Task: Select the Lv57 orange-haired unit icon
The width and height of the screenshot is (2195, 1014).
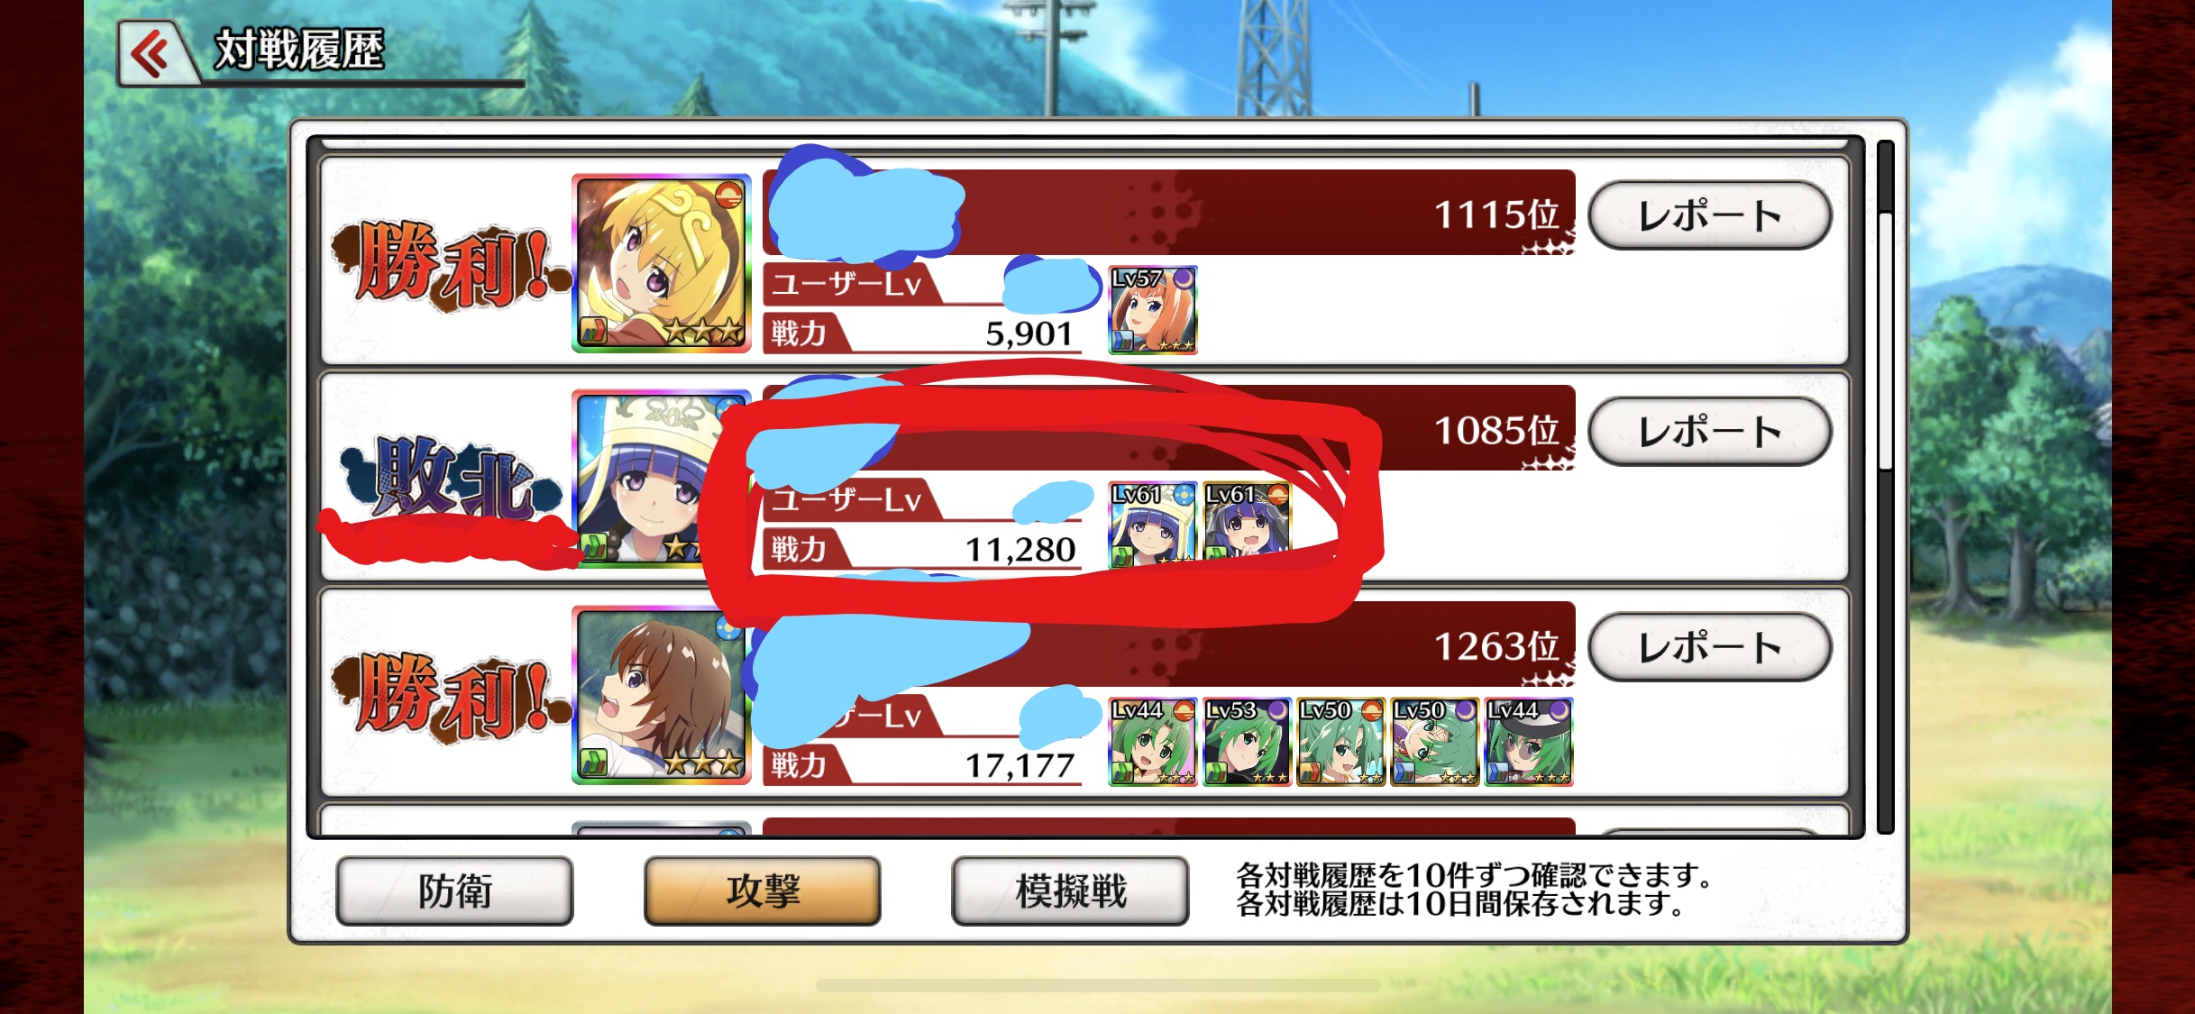Action: pos(1152,310)
